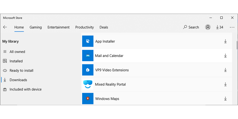Open the Deals tab
The width and height of the screenshot is (238, 119).
click(x=104, y=27)
